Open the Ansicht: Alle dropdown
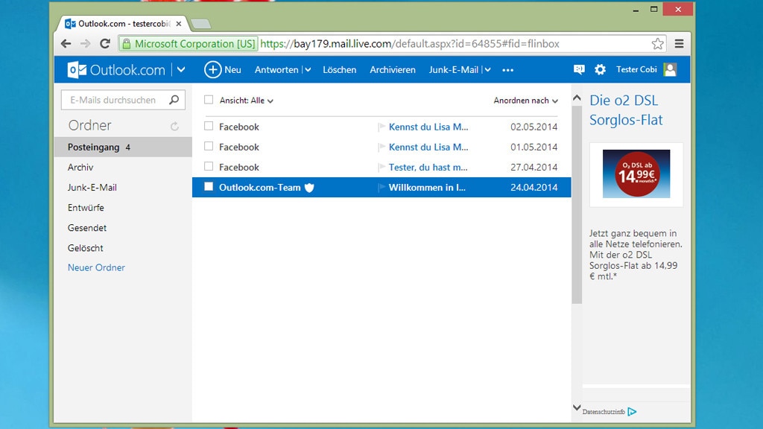 246,101
